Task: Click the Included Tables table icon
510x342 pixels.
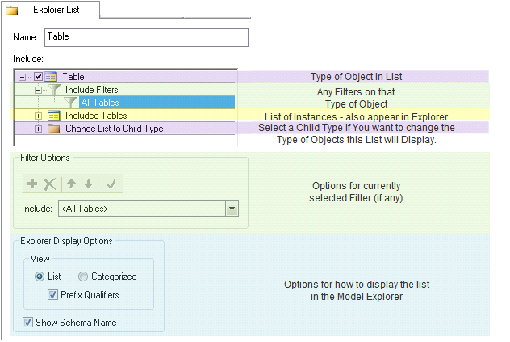Action: click(54, 116)
